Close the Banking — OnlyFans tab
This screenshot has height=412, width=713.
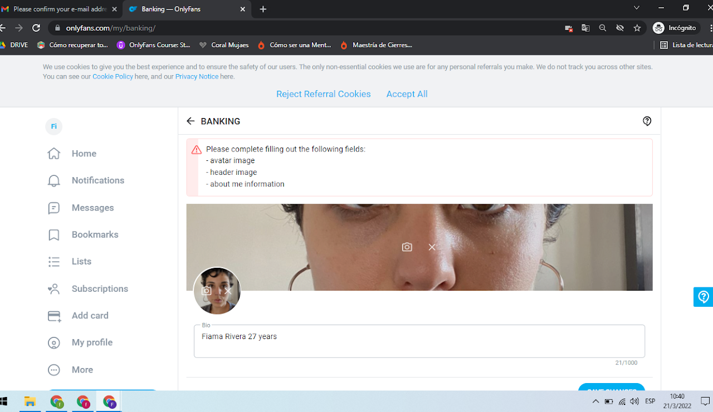coord(242,9)
